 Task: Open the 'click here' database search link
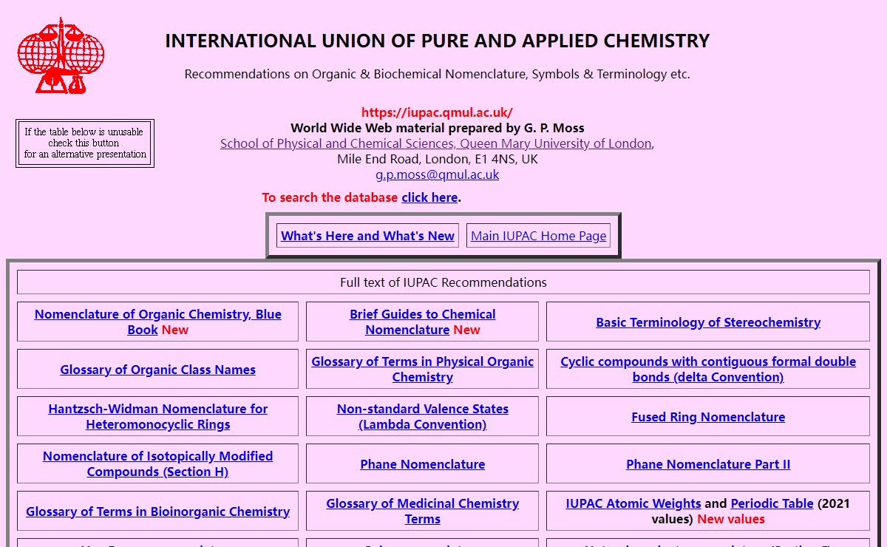429,197
